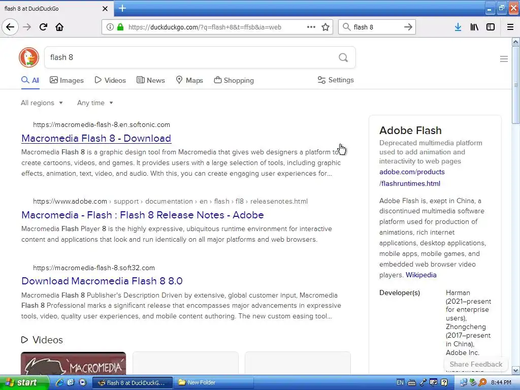Follow adobe.com/products/flashruntimes.html link

click(x=412, y=177)
